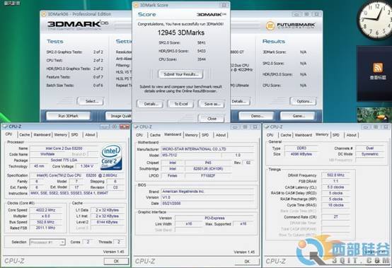Viewport: 392px width, 268px height.
Task: Click the Intel Core 2 Duo logo
Action: pos(111,157)
